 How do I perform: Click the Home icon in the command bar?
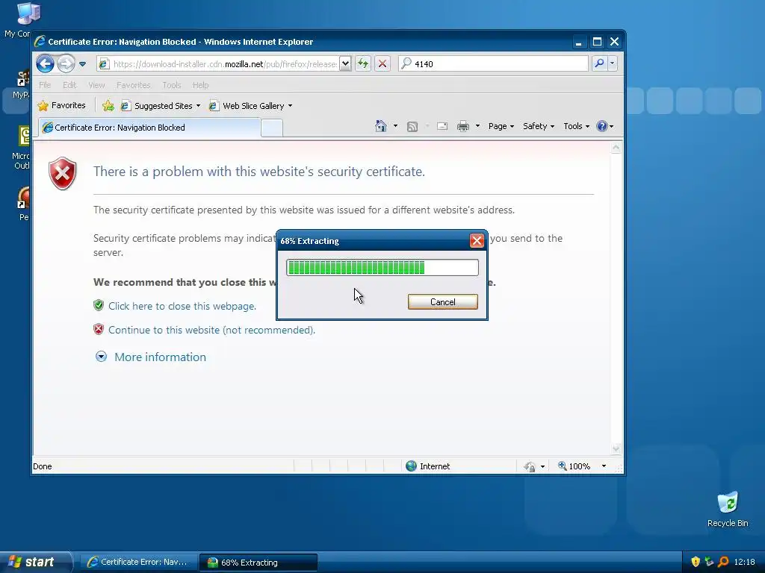(x=381, y=126)
